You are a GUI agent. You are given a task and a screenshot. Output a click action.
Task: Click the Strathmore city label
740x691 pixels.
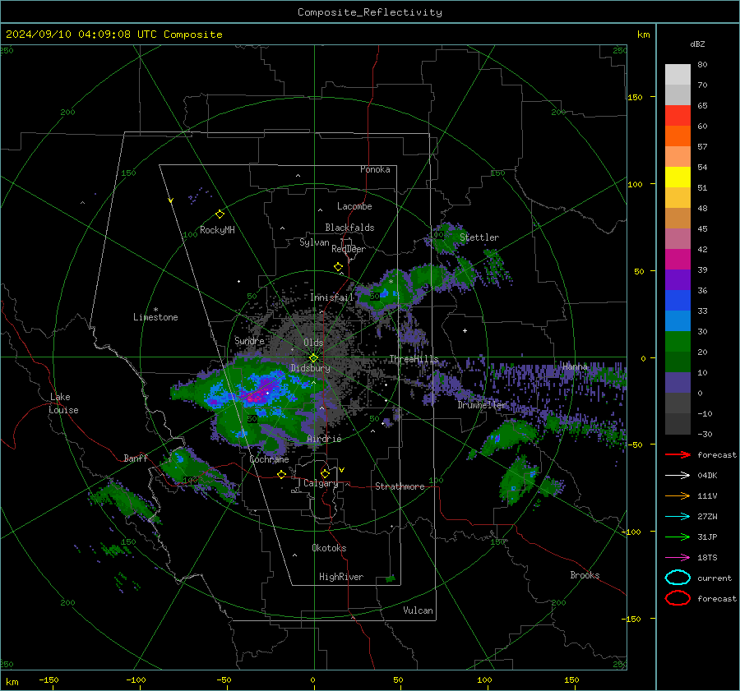pos(400,486)
